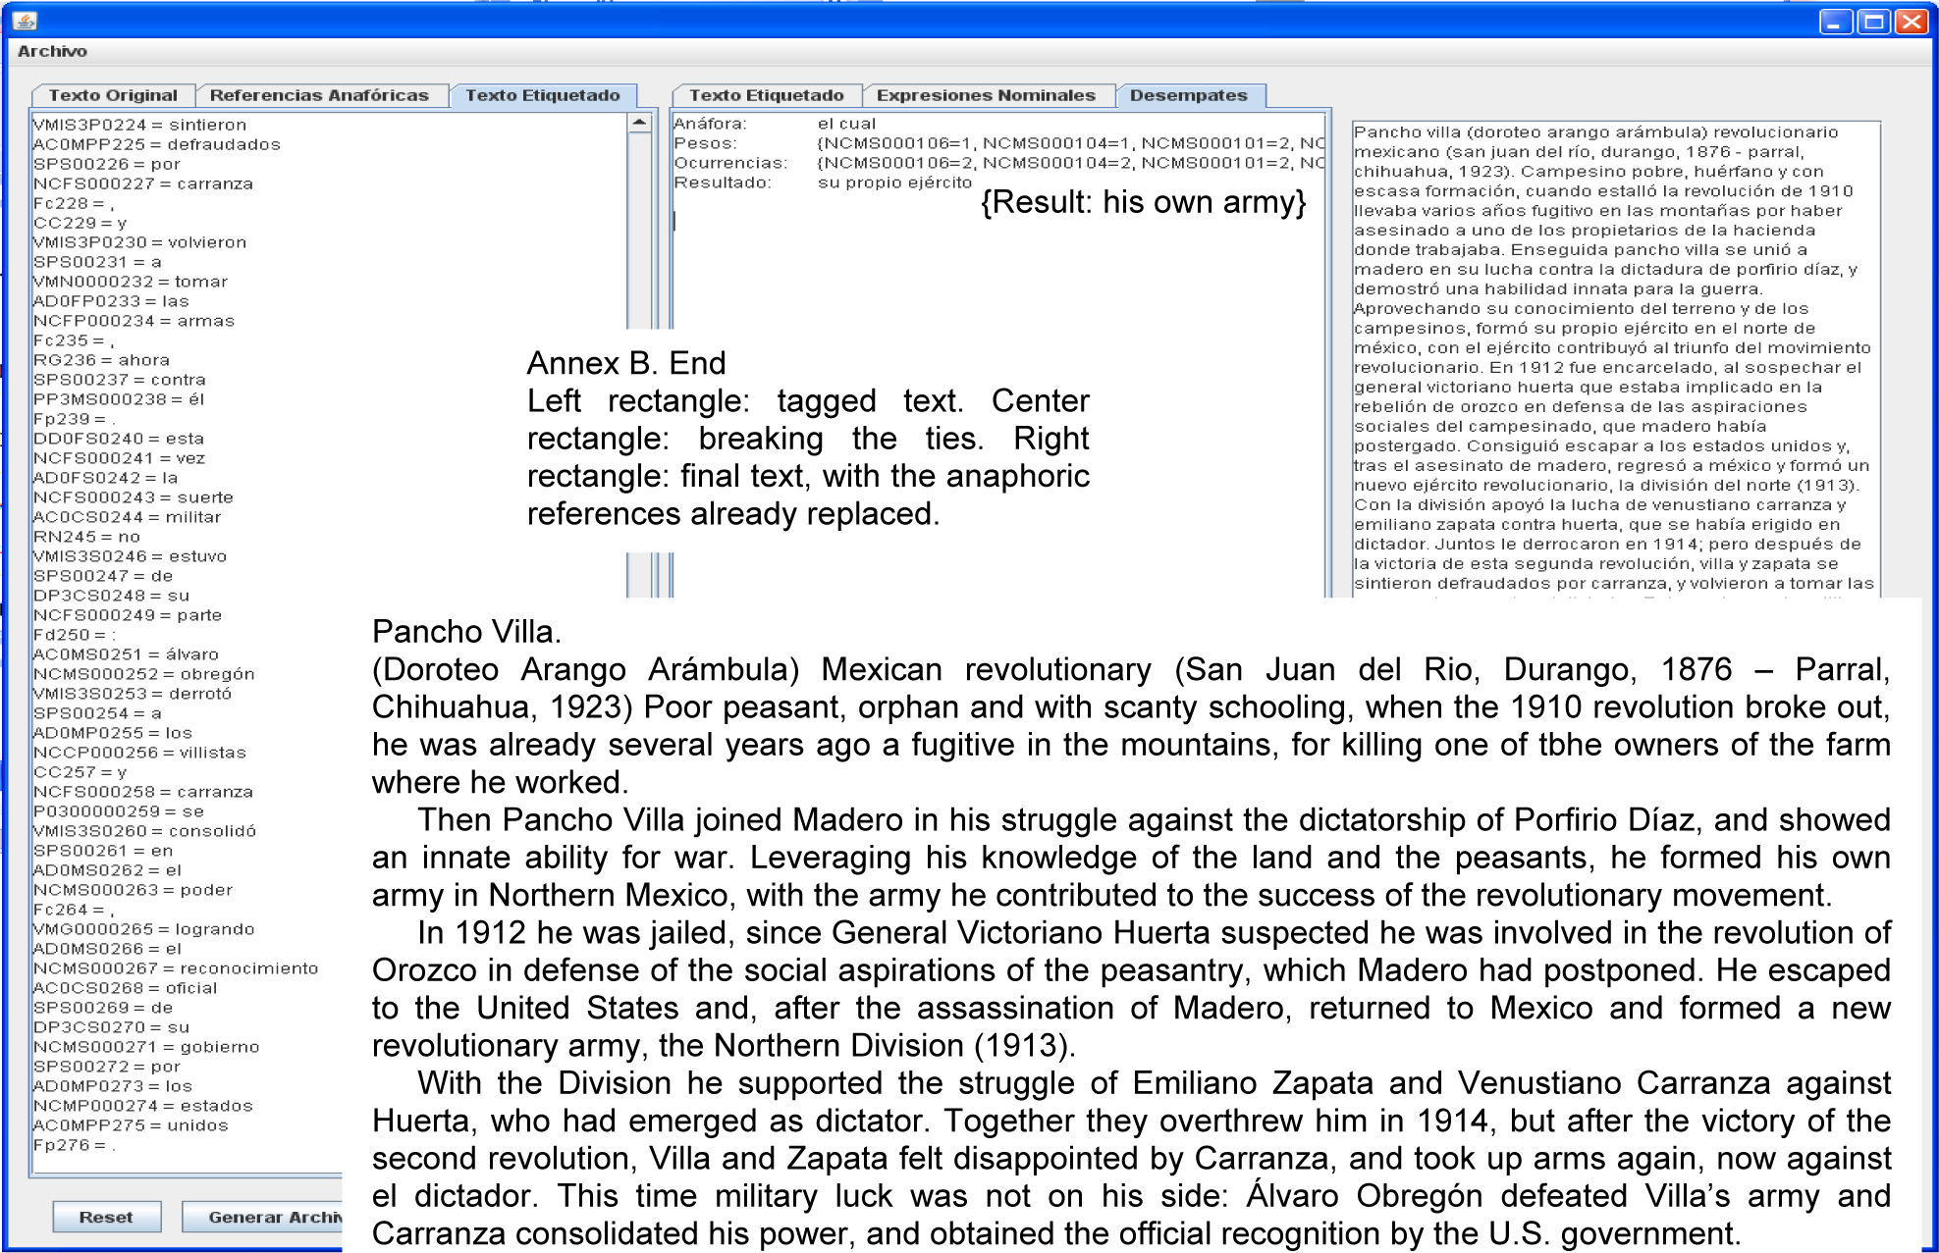Close the application window
The height and width of the screenshot is (1253, 1939).
(x=1911, y=21)
